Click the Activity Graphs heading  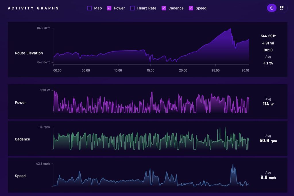(x=33, y=8)
